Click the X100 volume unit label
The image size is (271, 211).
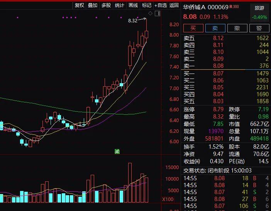[x=168, y=199]
